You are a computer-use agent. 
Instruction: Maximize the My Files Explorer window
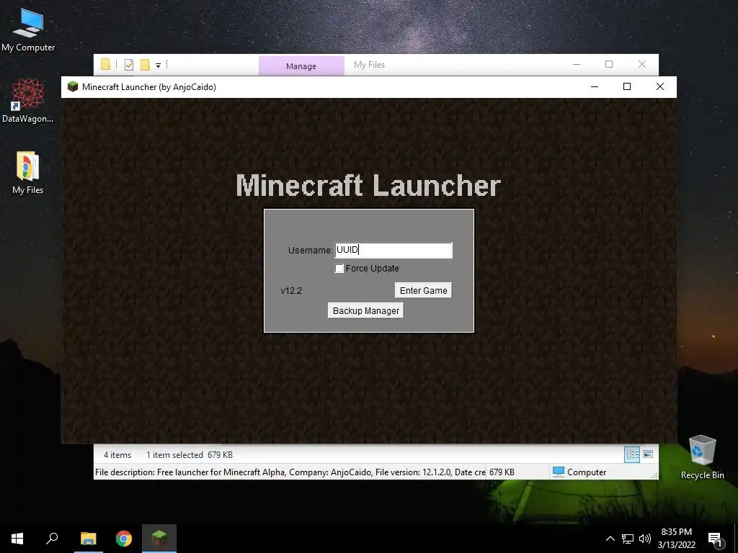pyautogui.click(x=609, y=64)
